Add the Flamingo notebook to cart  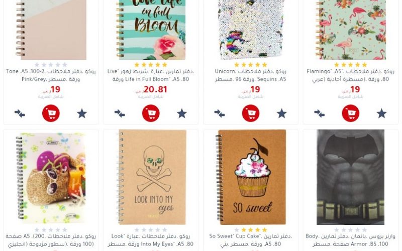click(x=350, y=113)
